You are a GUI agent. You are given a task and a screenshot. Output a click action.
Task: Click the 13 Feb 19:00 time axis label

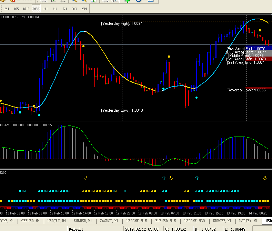[236, 213]
